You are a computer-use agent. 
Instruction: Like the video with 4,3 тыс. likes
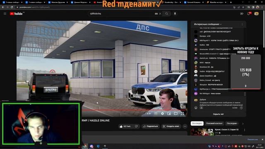click(125, 126)
